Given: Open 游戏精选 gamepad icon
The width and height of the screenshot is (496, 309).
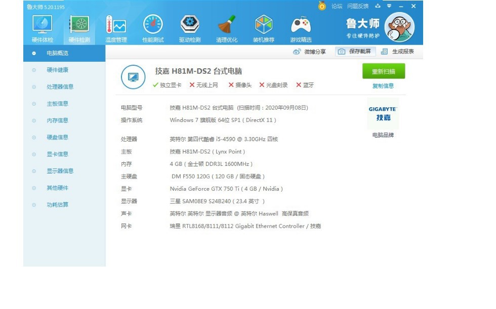Looking at the screenshot, I should [301, 28].
